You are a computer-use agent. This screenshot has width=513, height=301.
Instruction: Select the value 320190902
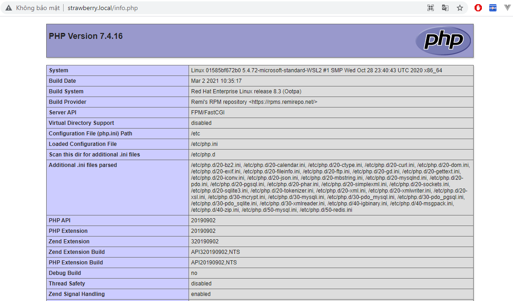tap(205, 241)
